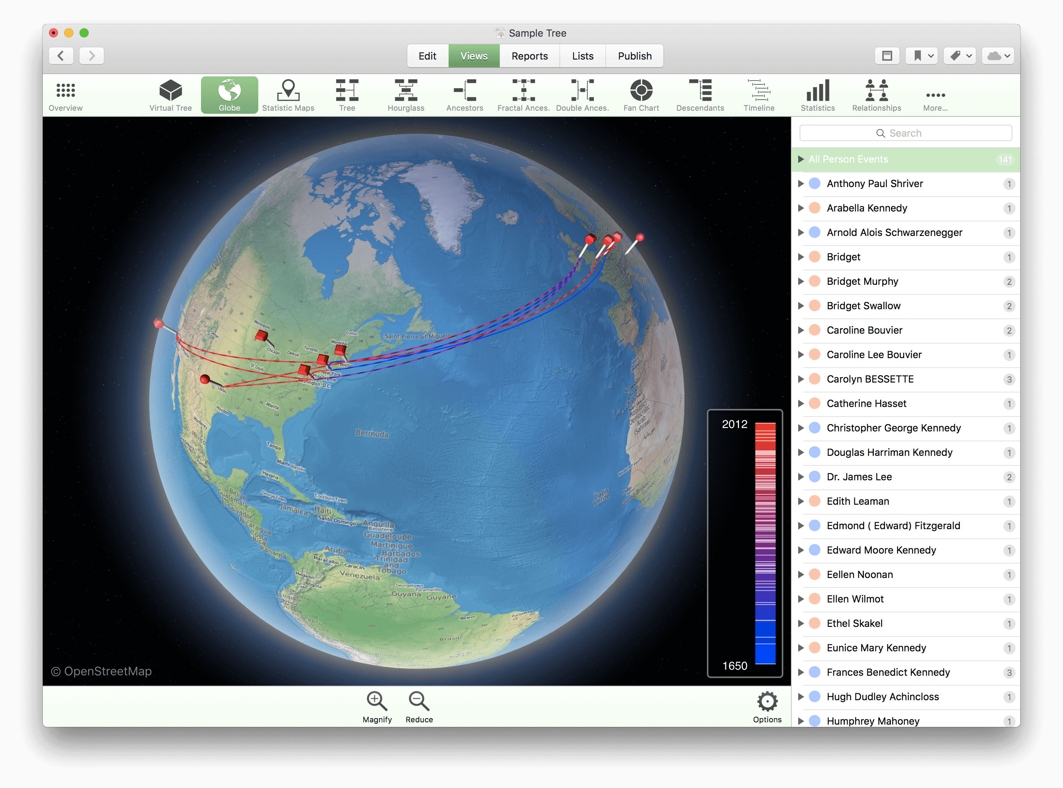Show the Relationships view

[876, 95]
